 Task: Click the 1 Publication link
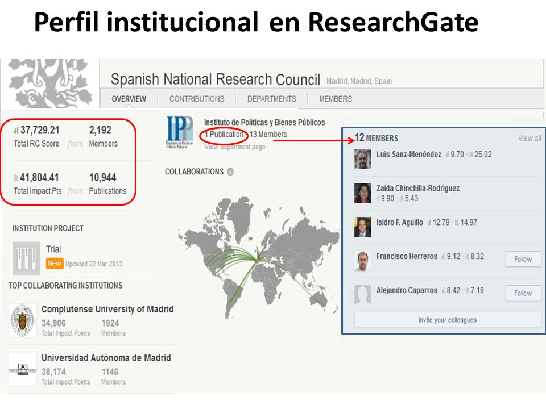click(x=224, y=135)
